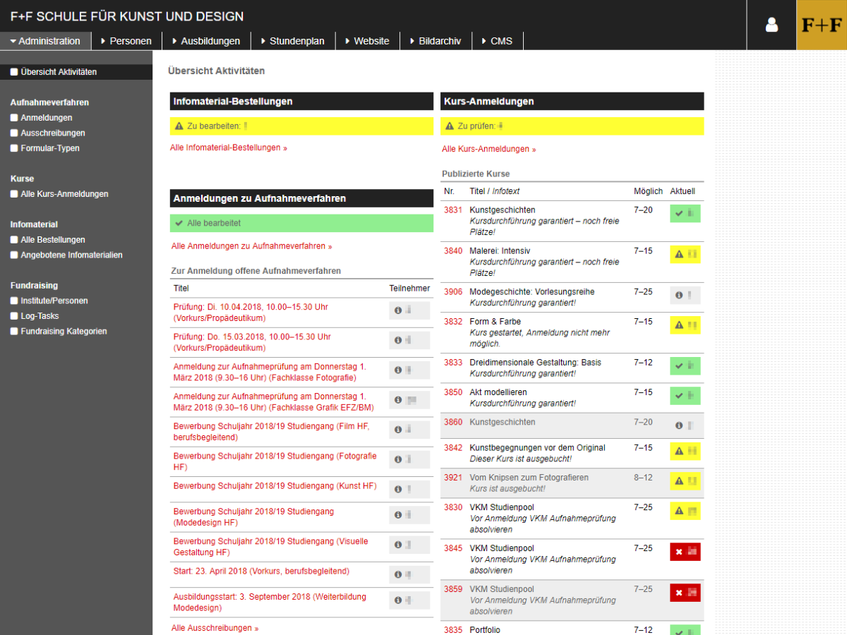
Task: Click the Infomaterial-Bestellungen section header
Action: tap(301, 102)
